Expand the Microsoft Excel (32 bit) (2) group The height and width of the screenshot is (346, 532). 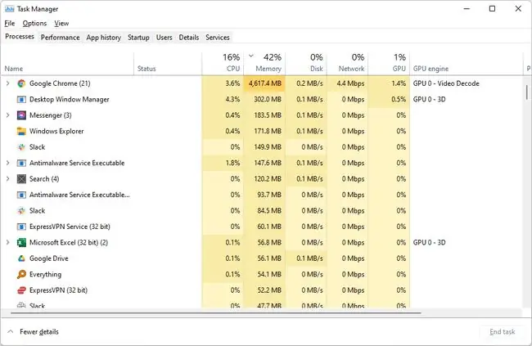coord(8,243)
